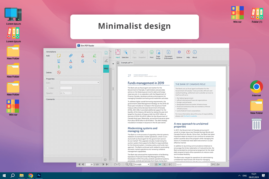Follow the Bank's website link
Screen dimensions: 269x179
coord(190,116)
